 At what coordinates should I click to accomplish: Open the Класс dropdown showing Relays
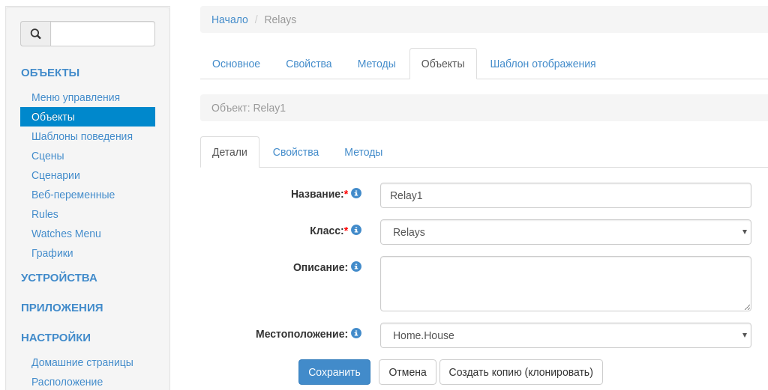tap(565, 232)
